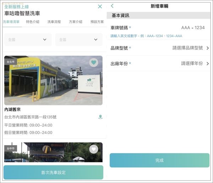Tap the 完成 button
The height and width of the screenshot is (183, 213).
pos(159,160)
